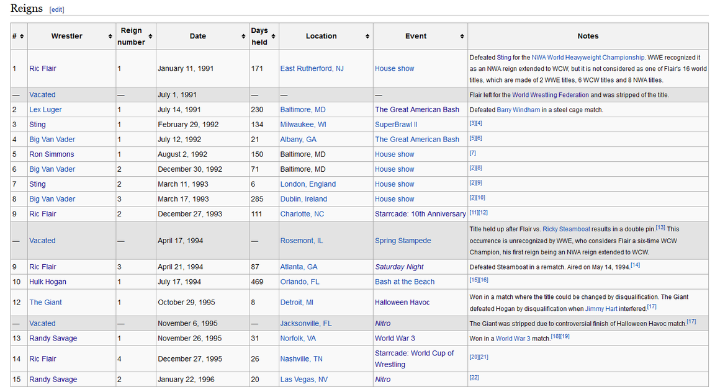The image size is (715, 387).
Task: Open Ric Flair link in January 11, 1991 row
Action: pyautogui.click(x=43, y=68)
